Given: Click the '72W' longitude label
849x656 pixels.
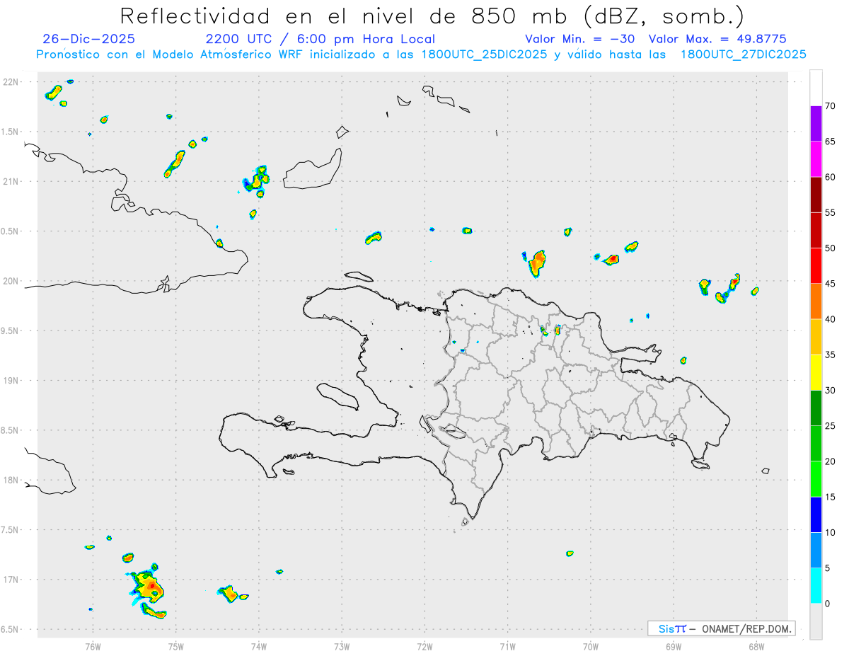Looking at the screenshot, I should tap(425, 646).
